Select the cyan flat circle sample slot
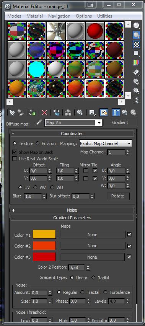Viewport: 145px width, 326px height. (36, 69)
